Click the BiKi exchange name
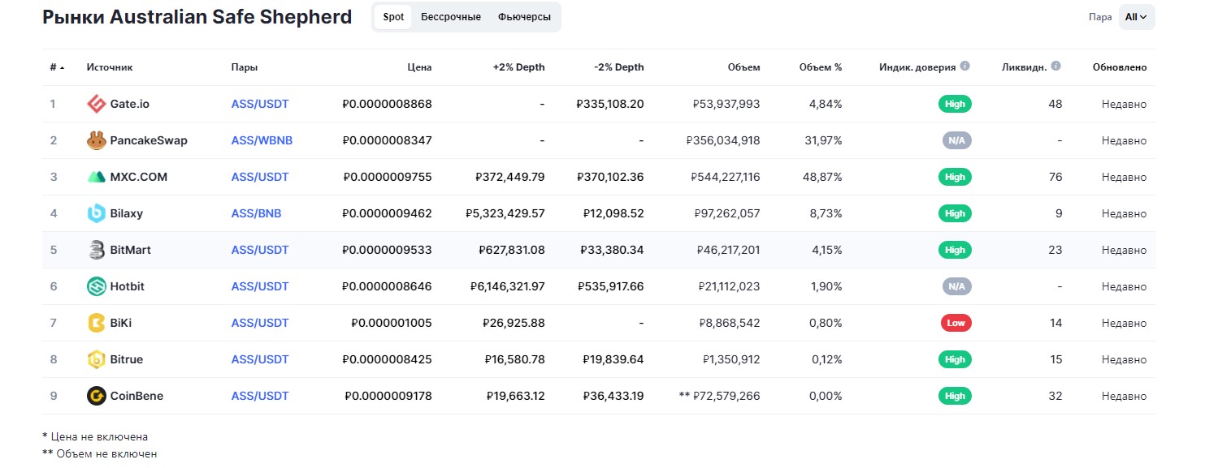The width and height of the screenshot is (1231, 468). pos(121,323)
